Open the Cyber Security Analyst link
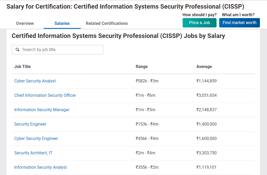The width and height of the screenshot is (267, 175). point(35,81)
